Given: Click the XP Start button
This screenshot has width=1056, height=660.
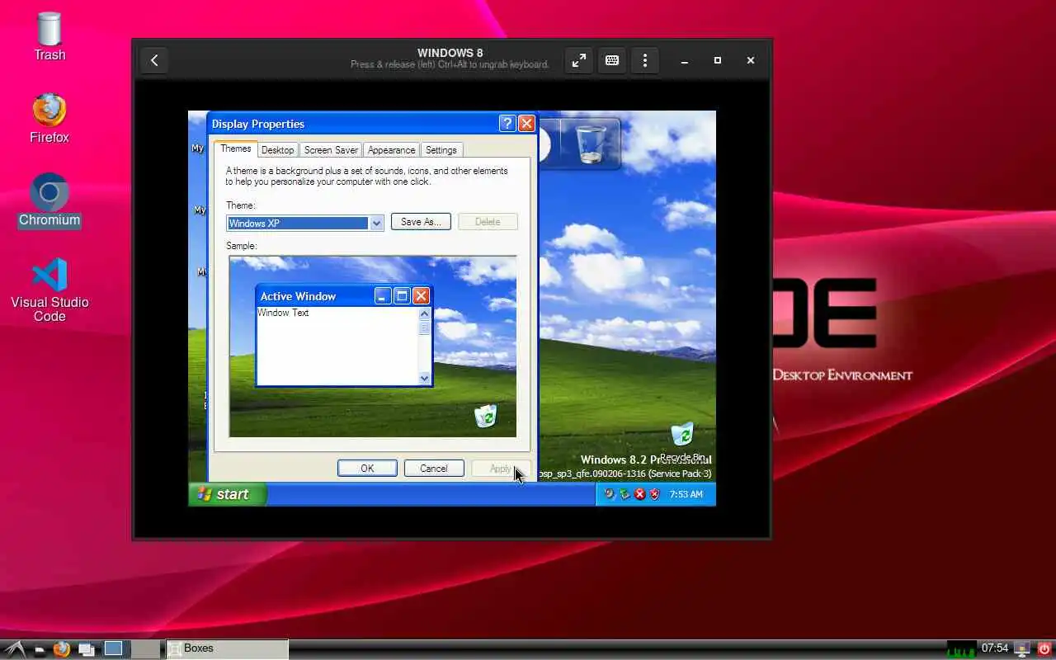Looking at the screenshot, I should click(x=227, y=494).
